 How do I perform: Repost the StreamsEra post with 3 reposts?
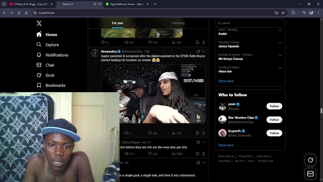127,133
